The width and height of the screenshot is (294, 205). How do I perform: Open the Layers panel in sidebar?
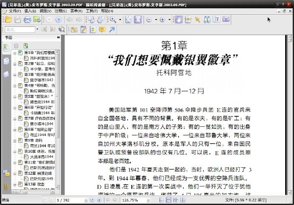[x=6, y=74]
